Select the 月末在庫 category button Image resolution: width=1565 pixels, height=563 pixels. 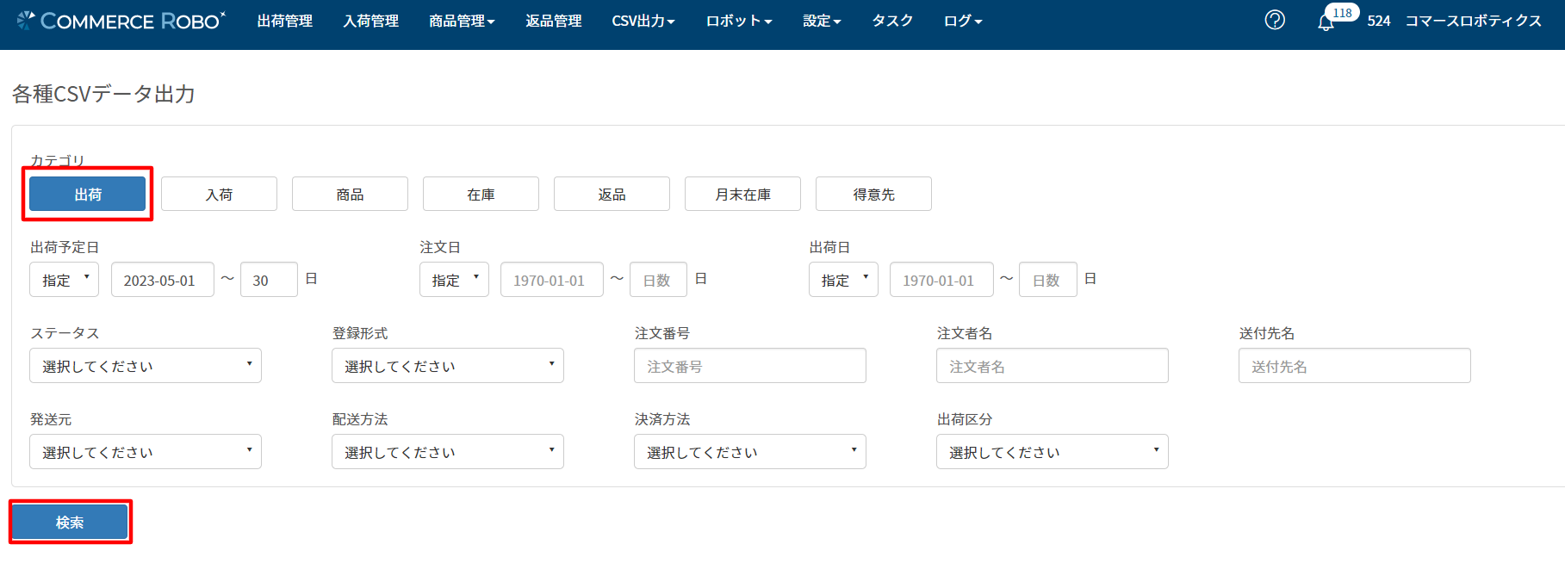742,194
